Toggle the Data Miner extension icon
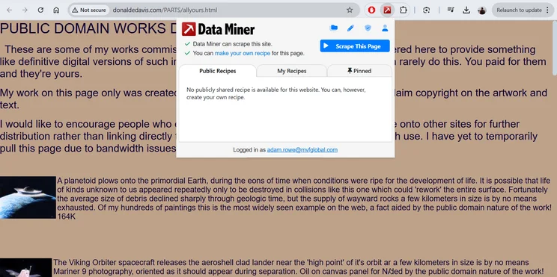557x277 pixels. coord(387,10)
